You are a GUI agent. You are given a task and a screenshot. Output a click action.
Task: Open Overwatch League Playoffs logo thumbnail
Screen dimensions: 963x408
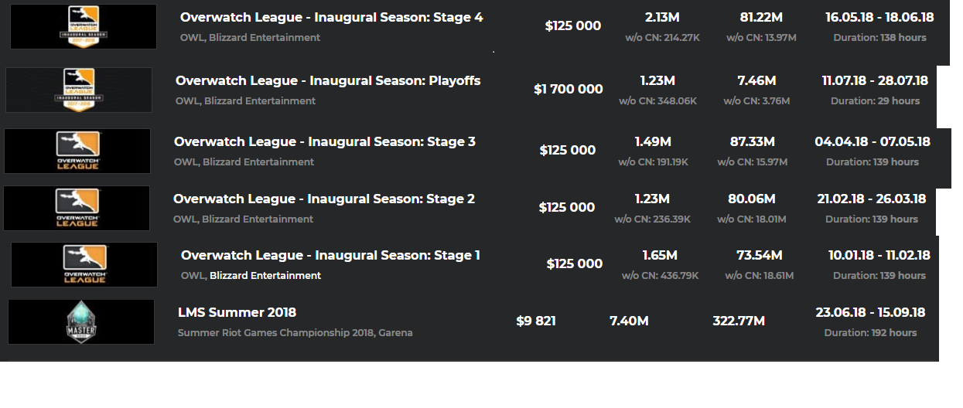click(79, 90)
